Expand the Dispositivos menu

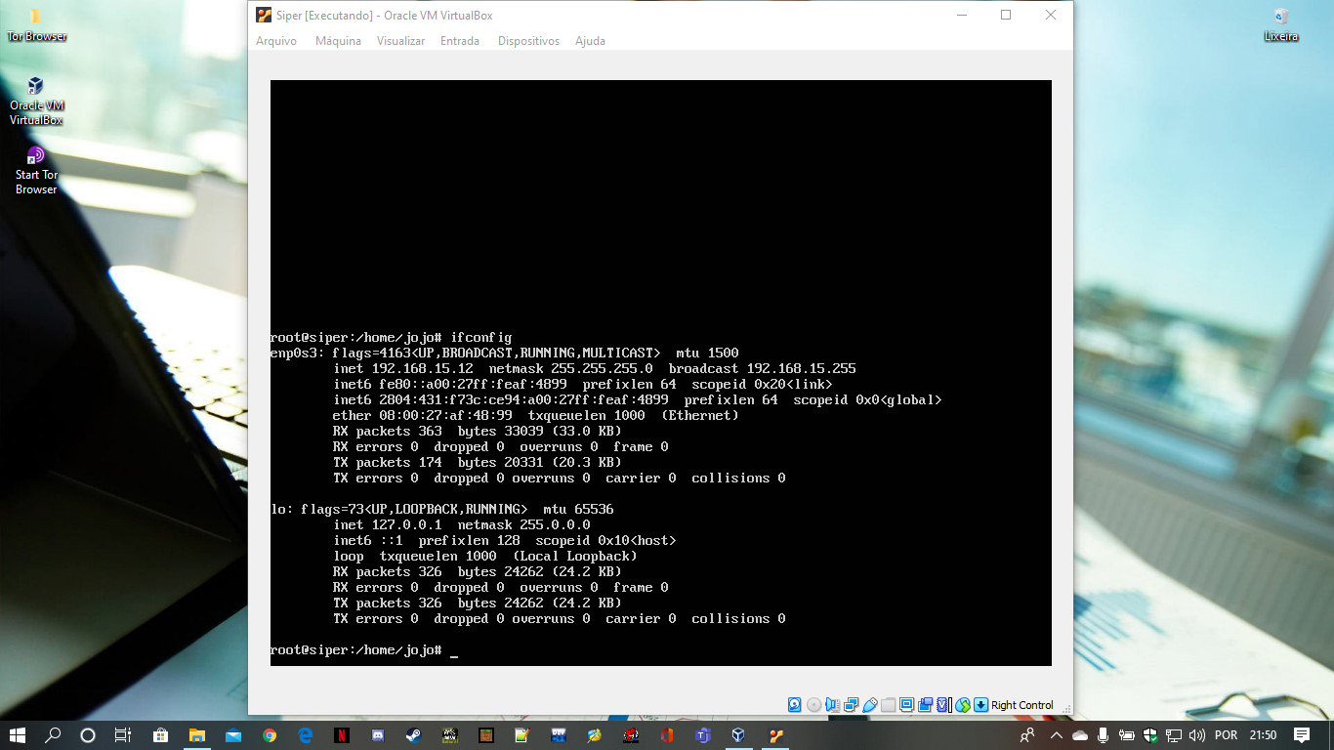528,41
